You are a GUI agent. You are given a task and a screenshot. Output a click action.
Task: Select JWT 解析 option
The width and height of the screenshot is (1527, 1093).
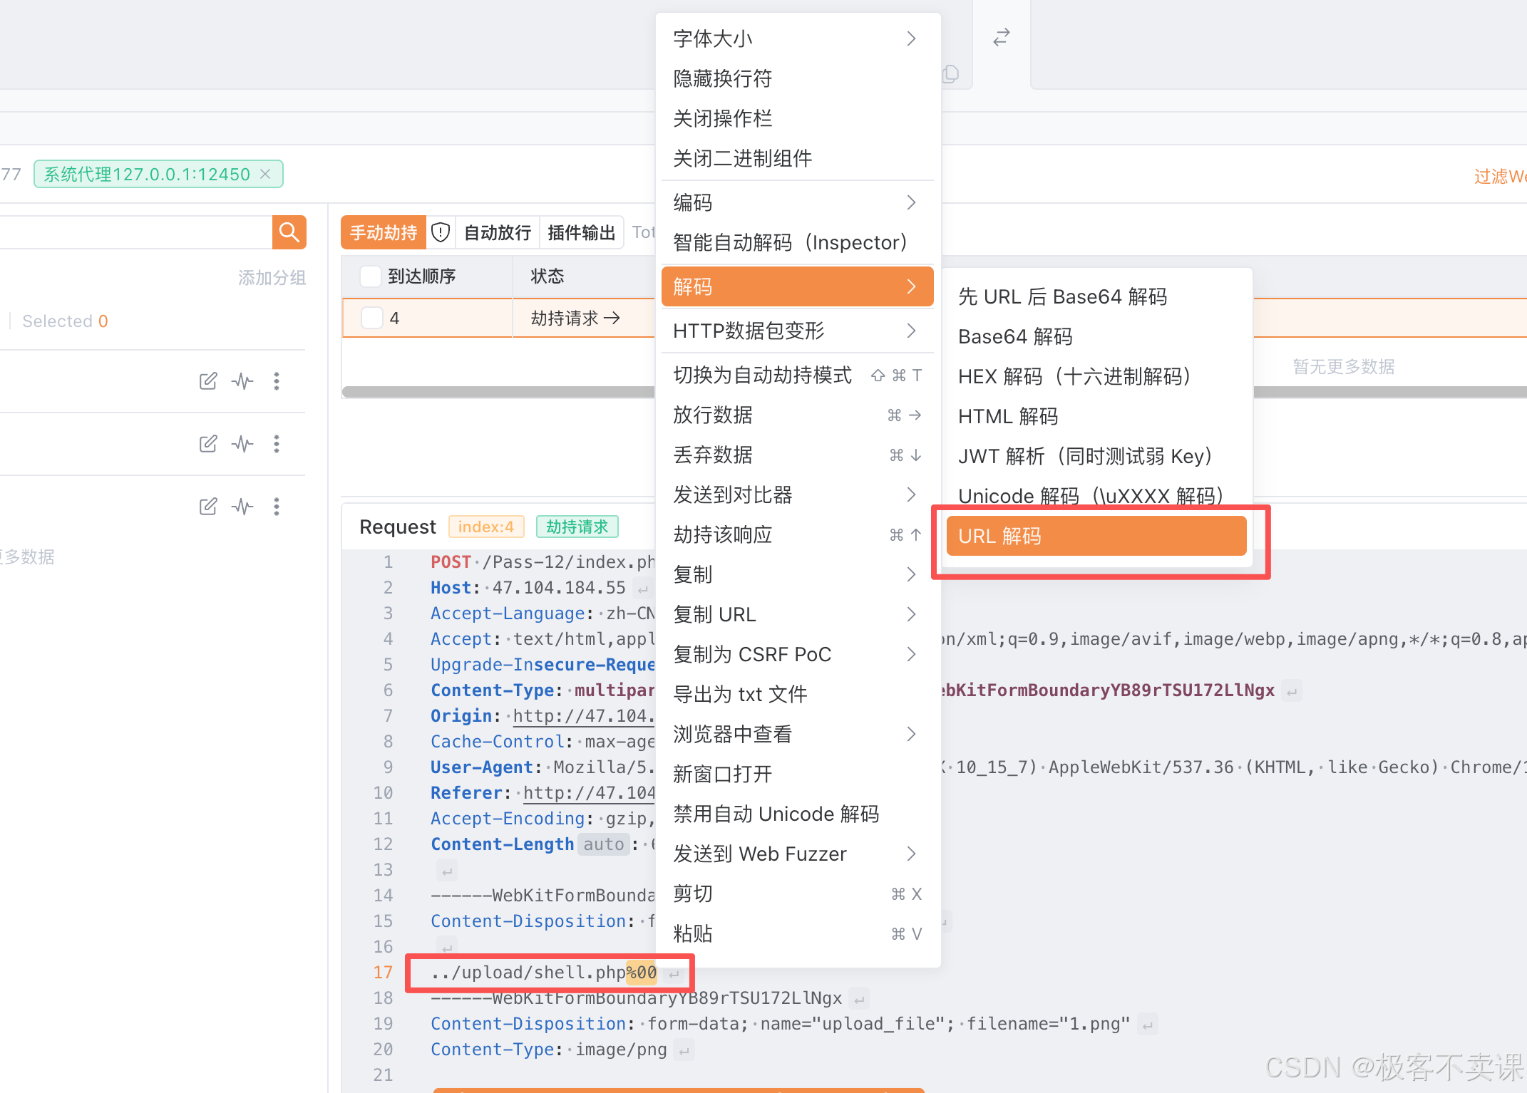pos(1096,456)
